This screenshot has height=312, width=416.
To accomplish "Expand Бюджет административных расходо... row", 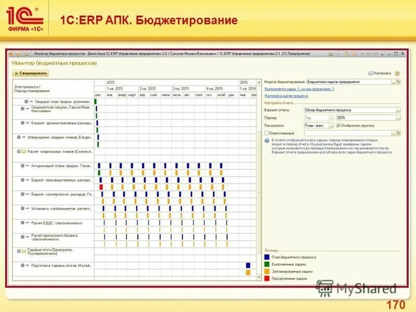I will coord(22,123).
